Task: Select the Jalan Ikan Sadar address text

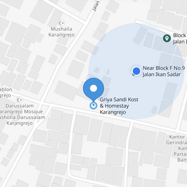Action: [162, 74]
